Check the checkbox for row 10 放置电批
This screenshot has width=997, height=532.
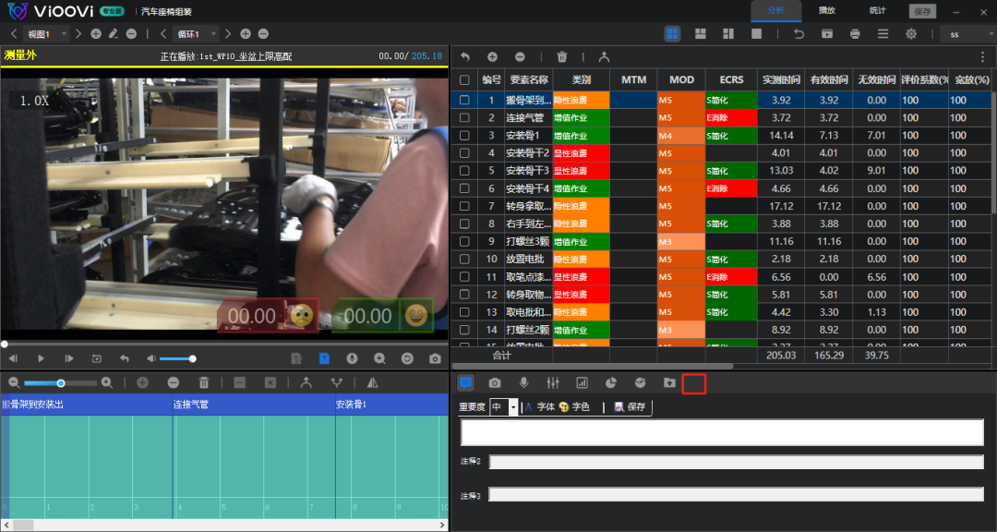(x=464, y=259)
